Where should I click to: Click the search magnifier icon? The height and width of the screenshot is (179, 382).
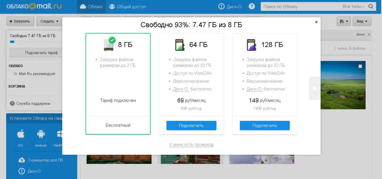coord(371,7)
